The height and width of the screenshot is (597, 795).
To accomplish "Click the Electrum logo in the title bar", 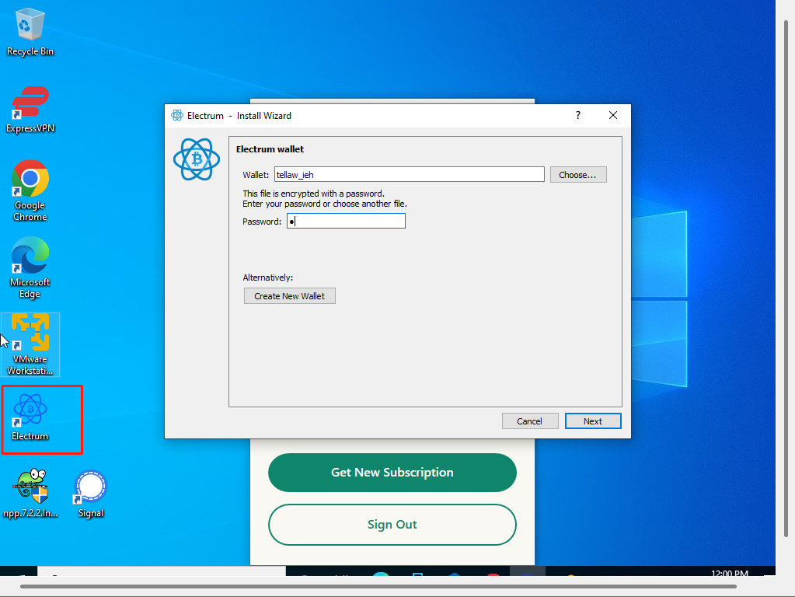I will tap(177, 116).
